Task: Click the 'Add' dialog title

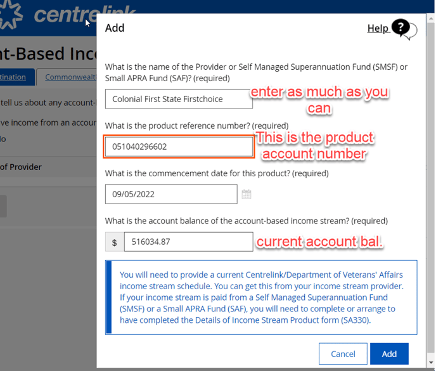Action: pyautogui.click(x=115, y=28)
